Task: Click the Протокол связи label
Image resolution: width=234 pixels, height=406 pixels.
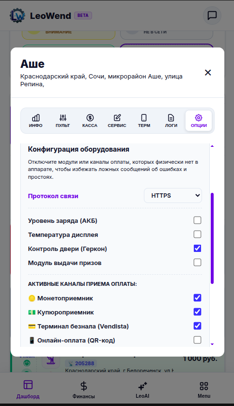Action: (53, 196)
